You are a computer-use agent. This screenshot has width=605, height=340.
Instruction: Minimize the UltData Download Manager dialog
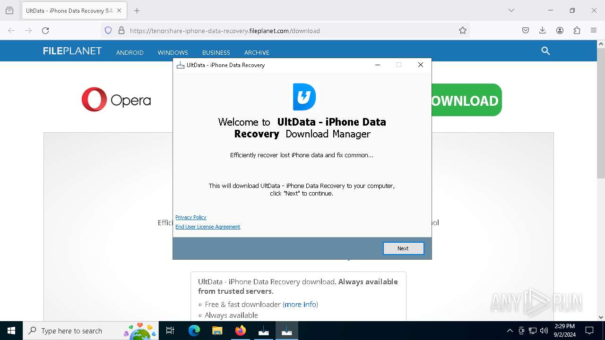click(x=378, y=65)
